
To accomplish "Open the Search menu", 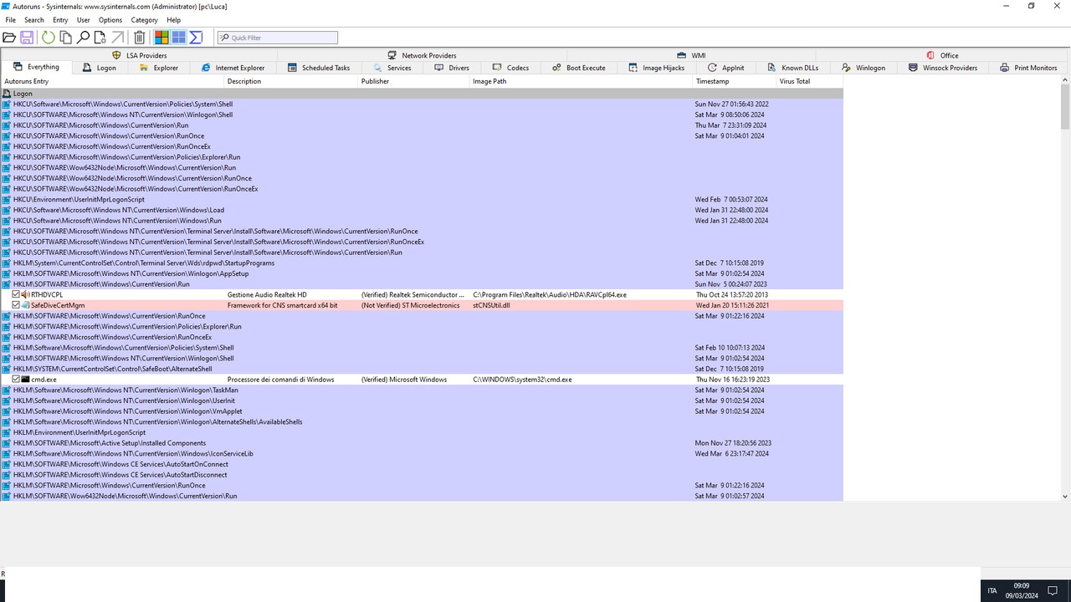I will click(x=34, y=20).
